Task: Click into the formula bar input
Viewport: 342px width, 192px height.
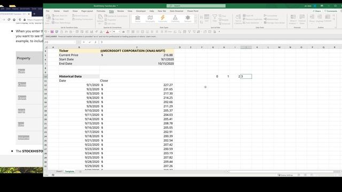Action: click(x=220, y=42)
